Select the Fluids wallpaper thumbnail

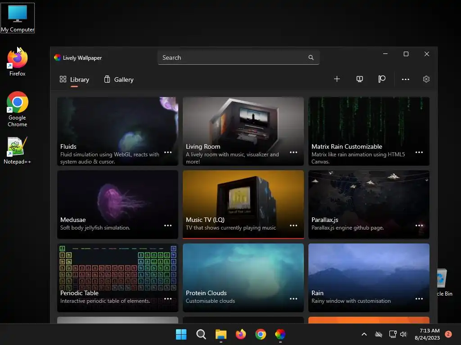[118, 131]
